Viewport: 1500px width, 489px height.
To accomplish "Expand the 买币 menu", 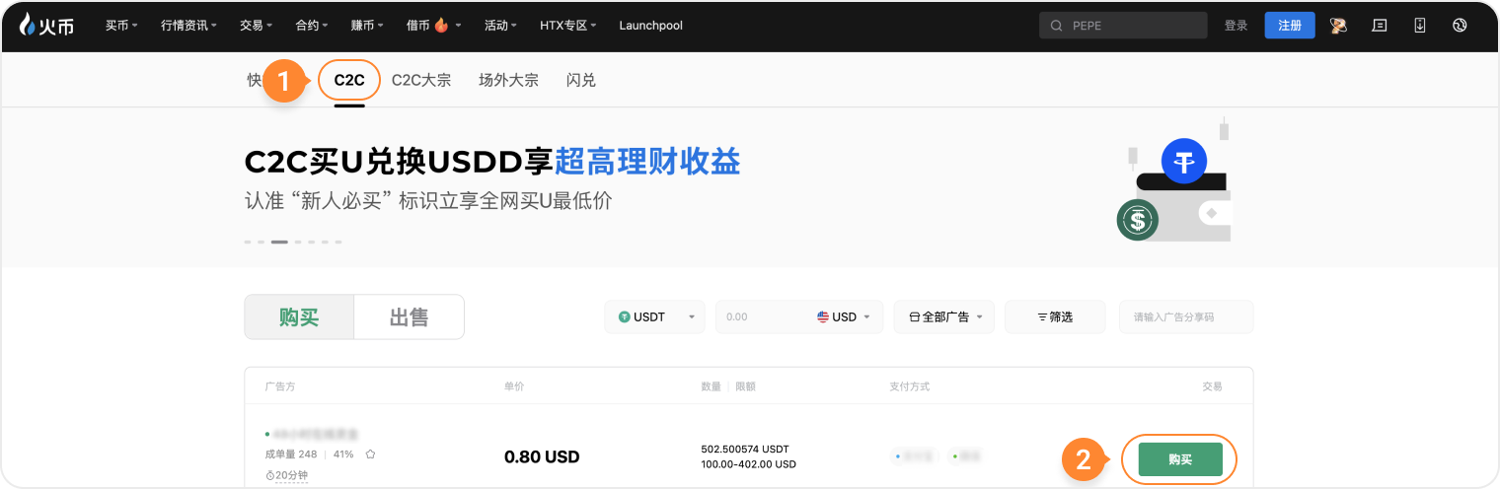I will [121, 26].
